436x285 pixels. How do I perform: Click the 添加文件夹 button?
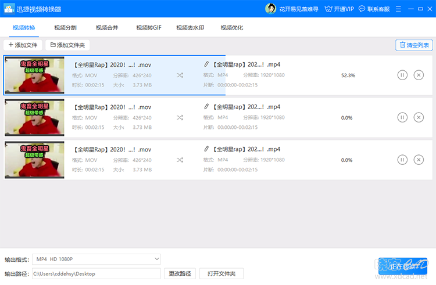tap(67, 45)
